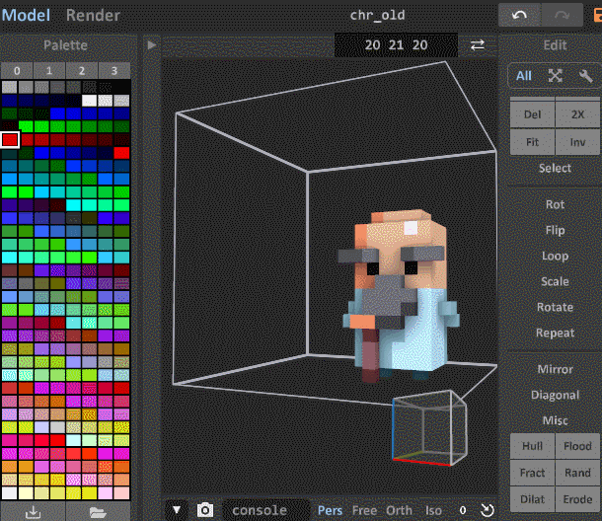Expand the Scale section
Screen dimensions: 602x521
[555, 281]
